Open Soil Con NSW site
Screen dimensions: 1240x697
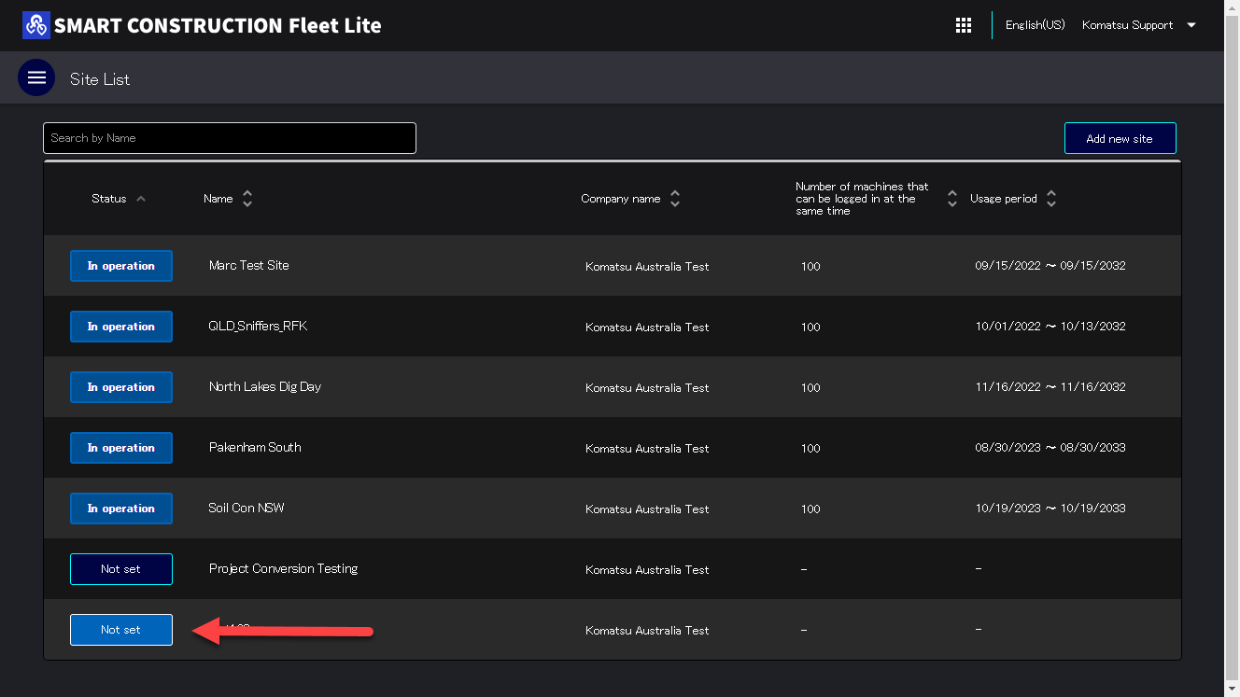(247, 508)
